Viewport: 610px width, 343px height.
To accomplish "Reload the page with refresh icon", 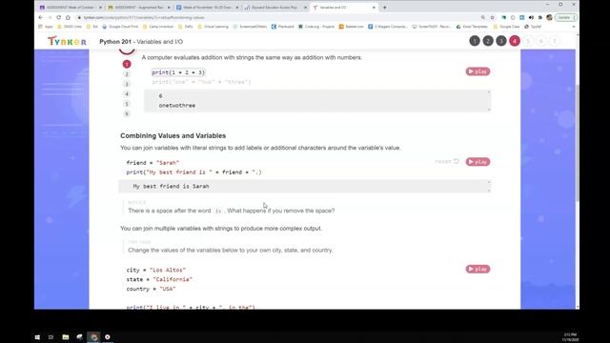I will click(59, 17).
